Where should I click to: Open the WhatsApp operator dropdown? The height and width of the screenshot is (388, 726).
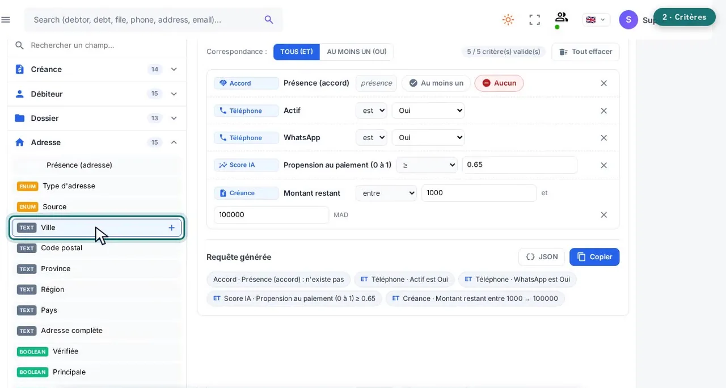coord(372,138)
